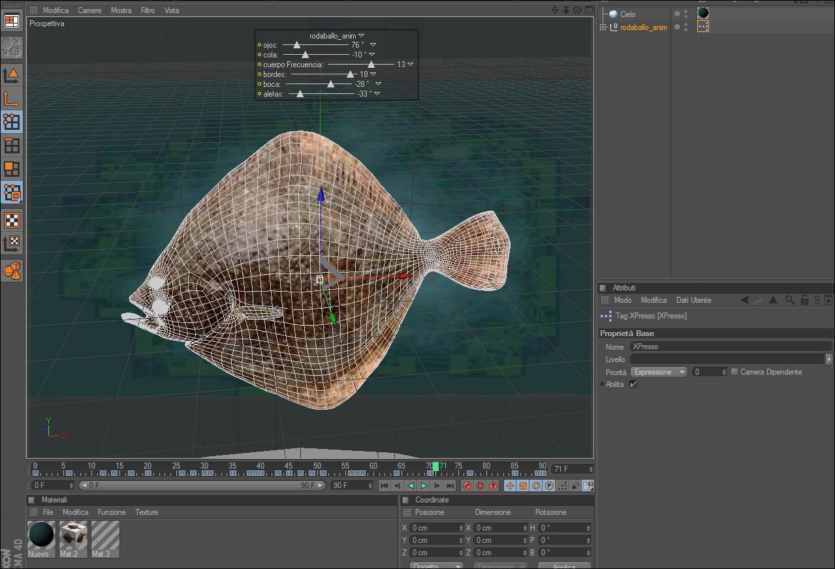The image size is (835, 569).
Task: Click the lock icon in Attributi panel
Action: click(x=804, y=300)
